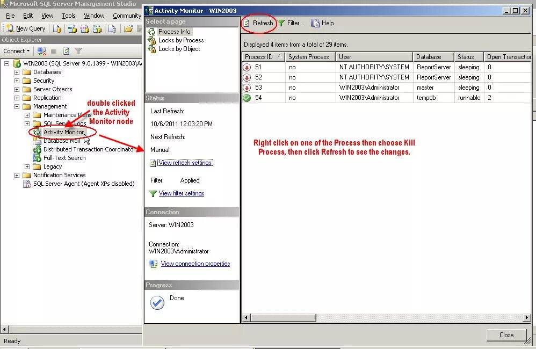Click the Open File folder icon
Viewport: 536px width, 349px height.
128,28
